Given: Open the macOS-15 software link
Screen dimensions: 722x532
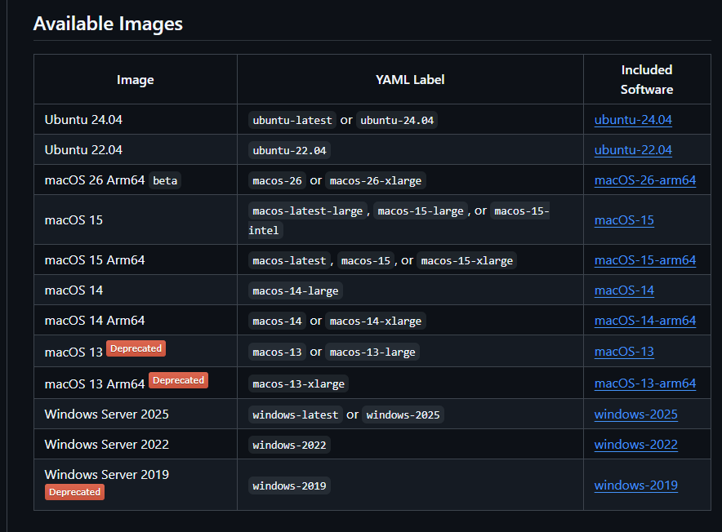Looking at the screenshot, I should (x=624, y=220).
